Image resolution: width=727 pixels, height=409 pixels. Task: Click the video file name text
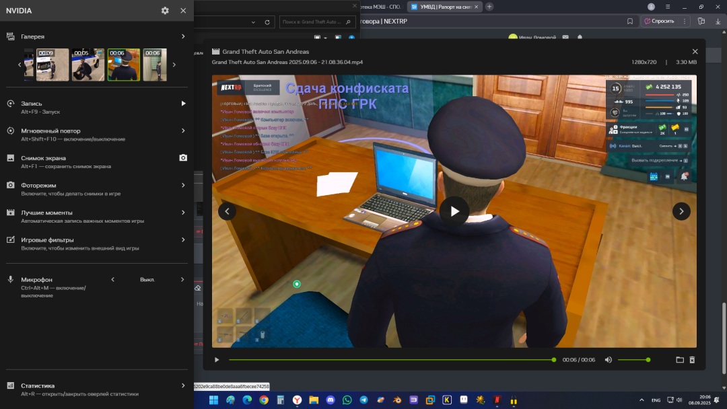[x=287, y=62]
